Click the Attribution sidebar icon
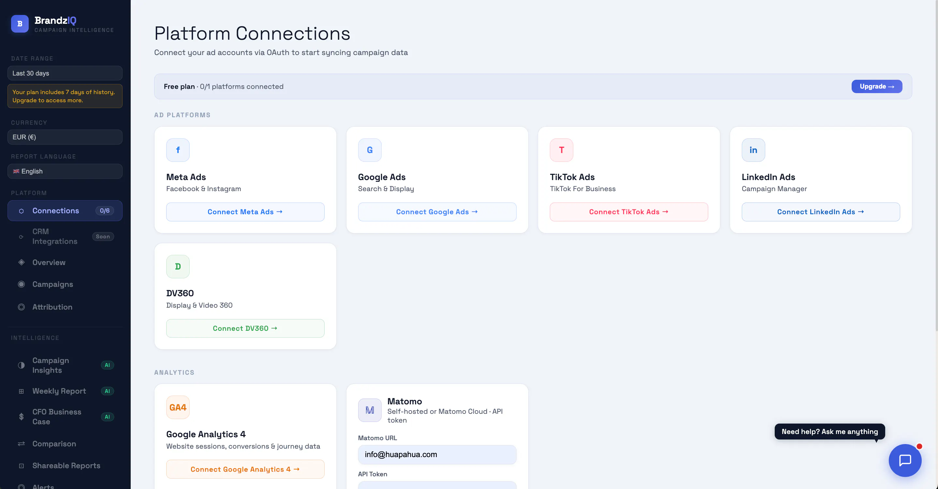The height and width of the screenshot is (489, 938). (x=22, y=307)
